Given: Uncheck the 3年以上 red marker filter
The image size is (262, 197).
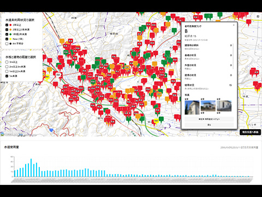Looking at the screenshot, I should click(7, 25).
